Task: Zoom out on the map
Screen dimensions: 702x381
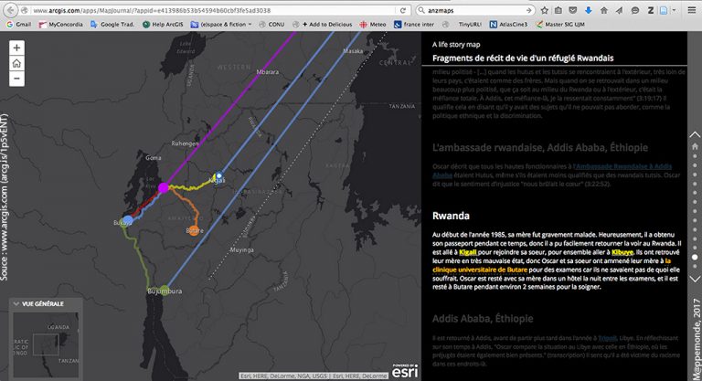Action: [17, 79]
